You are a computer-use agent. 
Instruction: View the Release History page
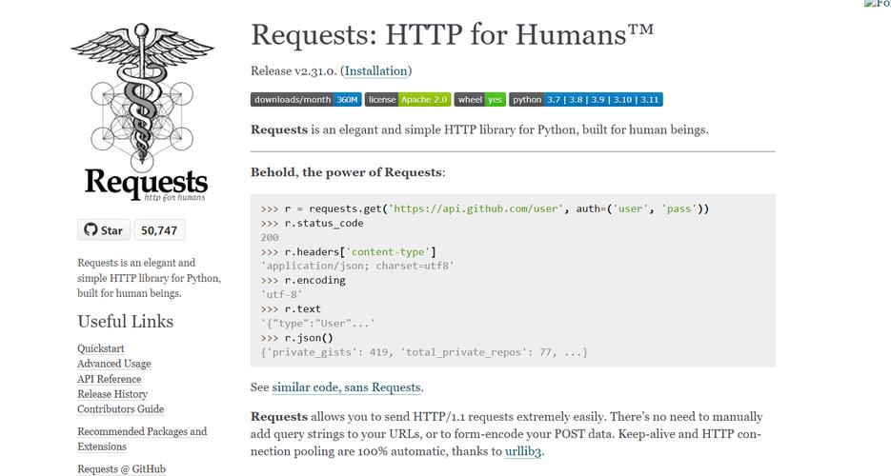[x=112, y=394]
